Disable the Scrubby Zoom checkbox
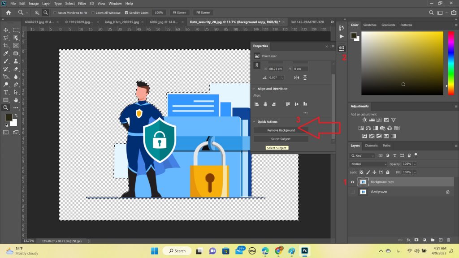Screen dimensions: 459x258 pyautogui.click(x=126, y=13)
